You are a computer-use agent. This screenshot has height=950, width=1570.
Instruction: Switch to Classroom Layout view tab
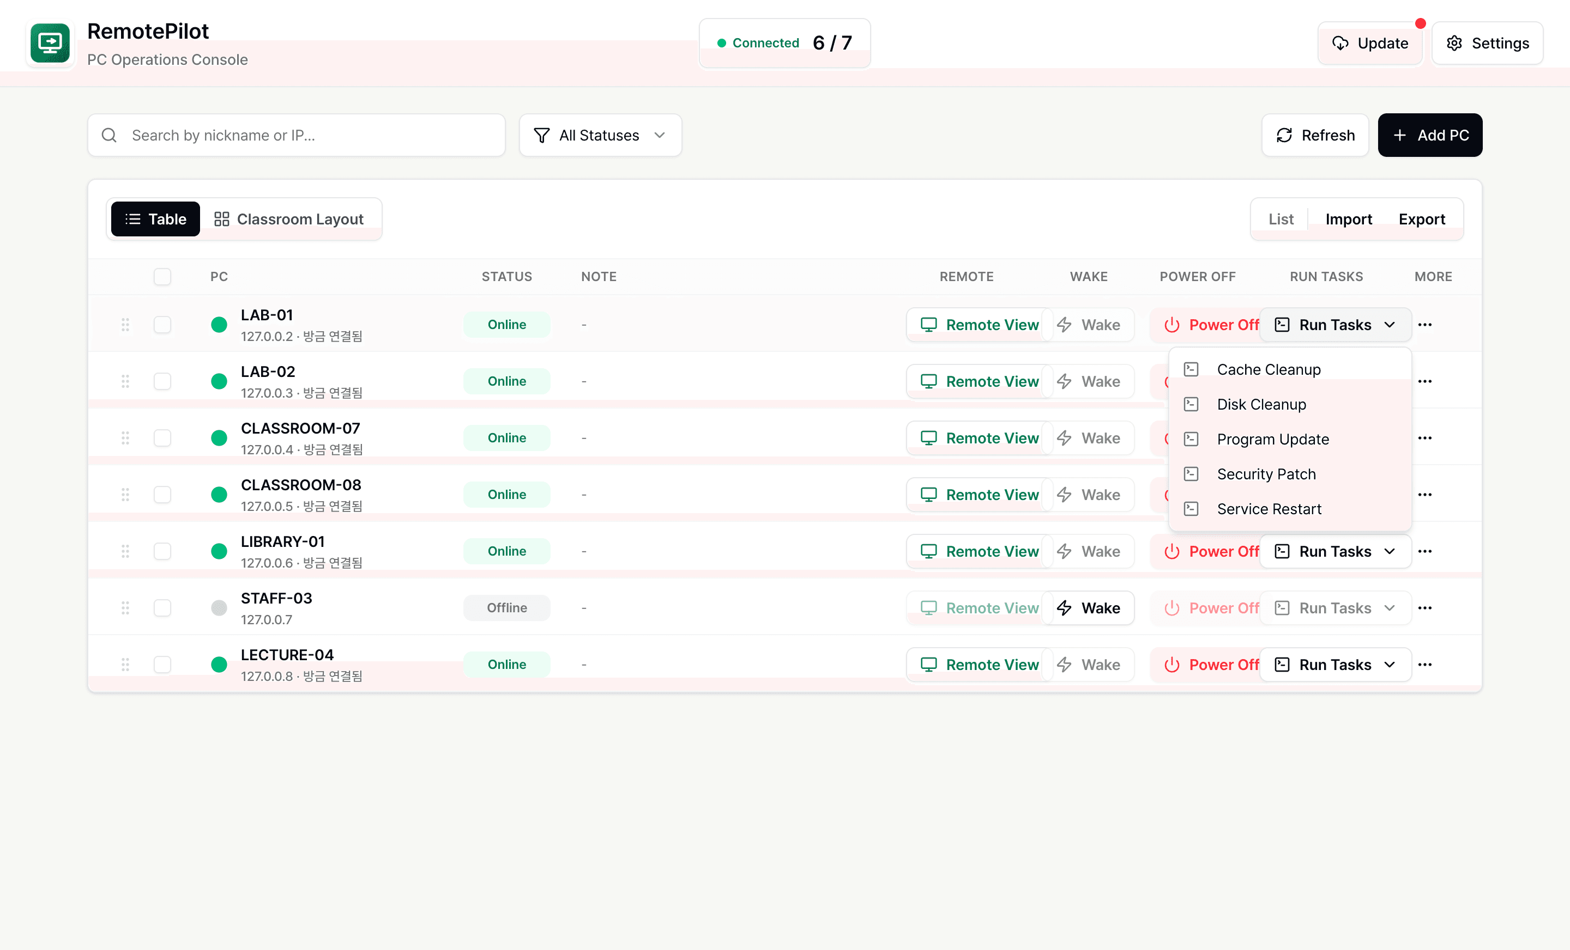tap(288, 219)
